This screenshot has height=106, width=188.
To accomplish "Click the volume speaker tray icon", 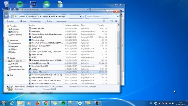I will pos(173,103).
